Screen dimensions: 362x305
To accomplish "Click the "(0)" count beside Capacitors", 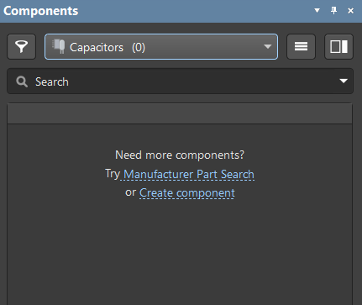I will (139, 47).
